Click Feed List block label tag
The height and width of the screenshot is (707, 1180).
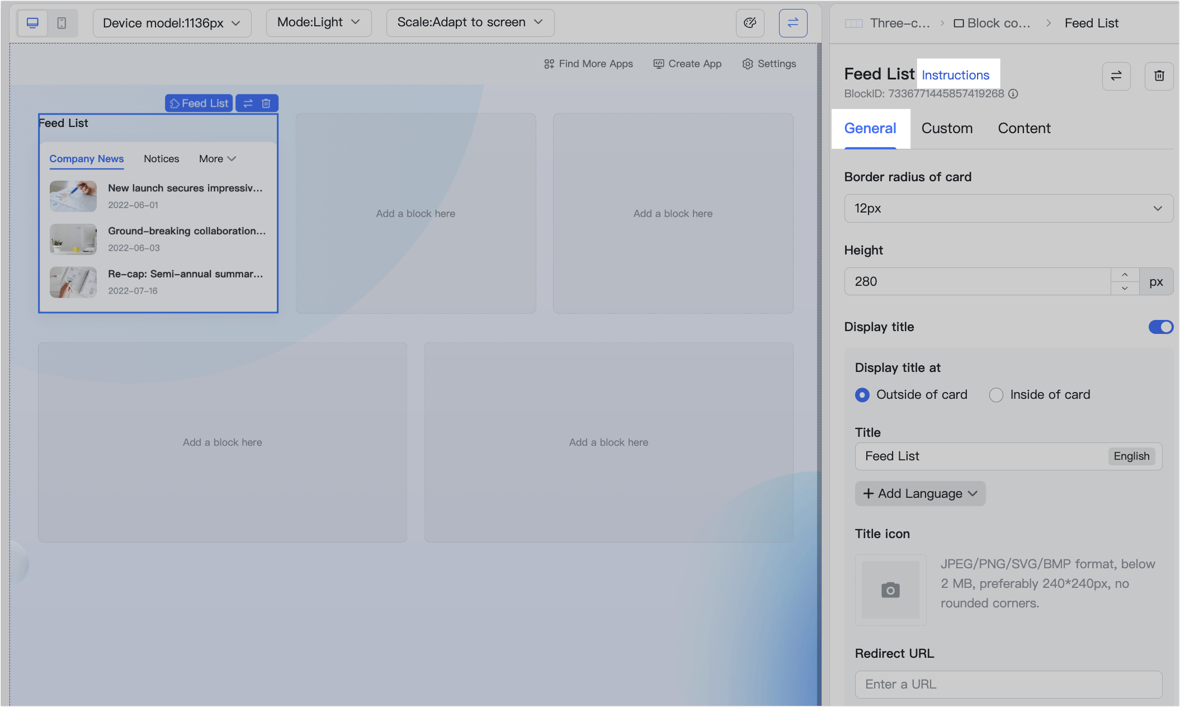(x=199, y=103)
